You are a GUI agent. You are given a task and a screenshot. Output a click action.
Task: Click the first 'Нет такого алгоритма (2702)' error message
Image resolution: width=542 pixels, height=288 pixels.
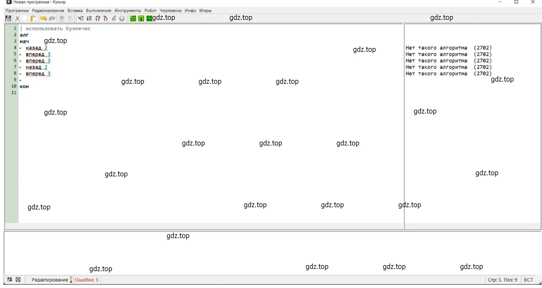448,48
